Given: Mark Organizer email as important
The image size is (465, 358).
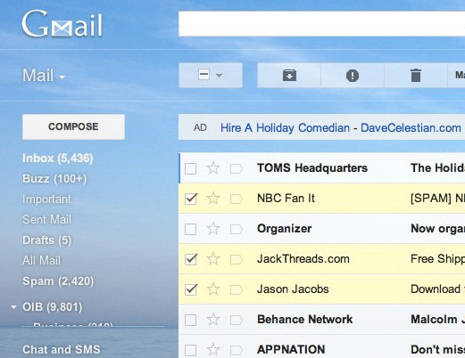Looking at the screenshot, I should [x=236, y=229].
